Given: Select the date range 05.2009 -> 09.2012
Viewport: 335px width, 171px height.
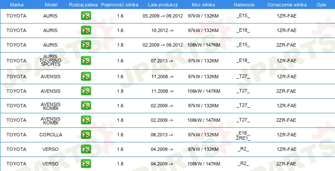Looking at the screenshot, I should point(163,16).
